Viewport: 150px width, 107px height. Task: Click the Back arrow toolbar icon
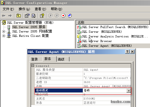(4, 16)
